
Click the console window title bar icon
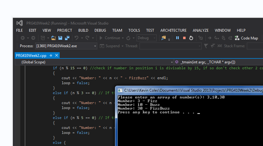coord(120,90)
